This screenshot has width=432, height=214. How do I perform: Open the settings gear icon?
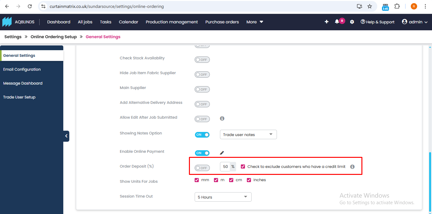coord(352,22)
